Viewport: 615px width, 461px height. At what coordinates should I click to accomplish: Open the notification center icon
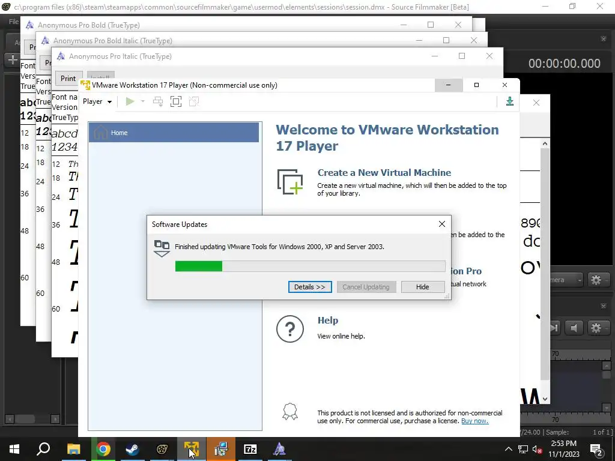596,449
